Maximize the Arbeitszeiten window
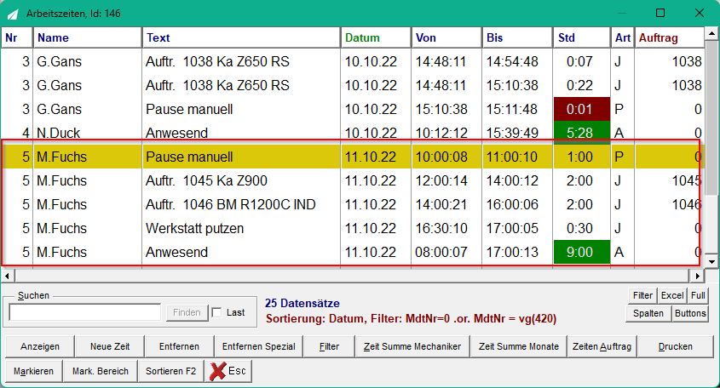720x388 pixels. click(660, 13)
